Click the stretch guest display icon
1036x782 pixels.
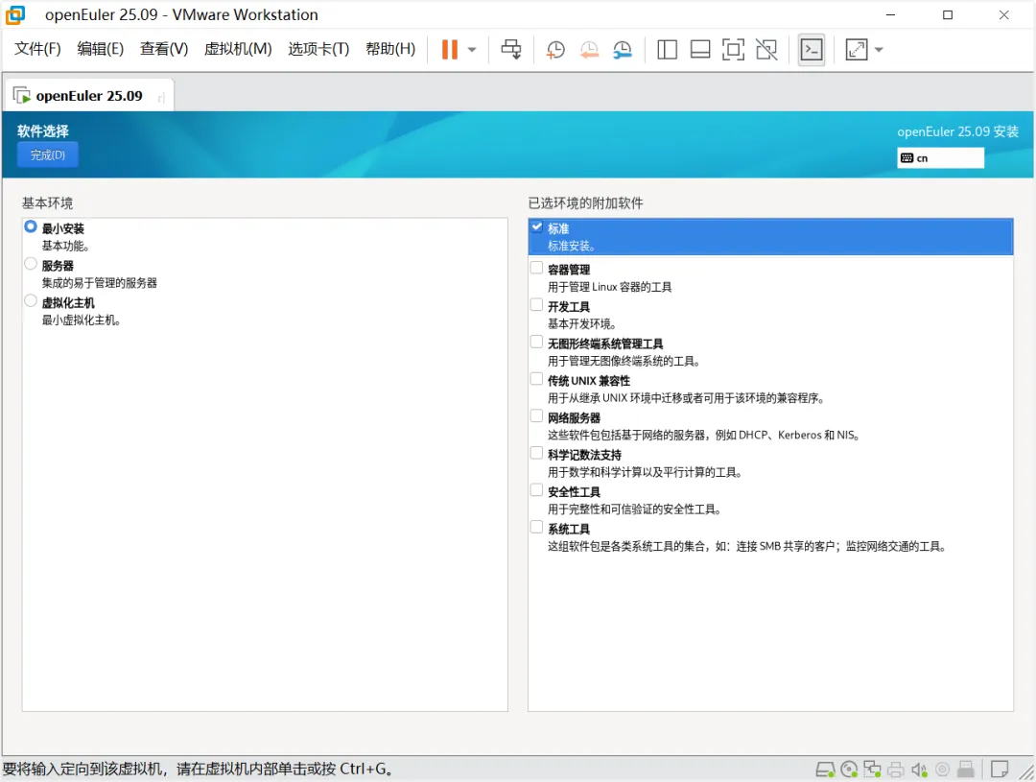pyautogui.click(x=857, y=50)
